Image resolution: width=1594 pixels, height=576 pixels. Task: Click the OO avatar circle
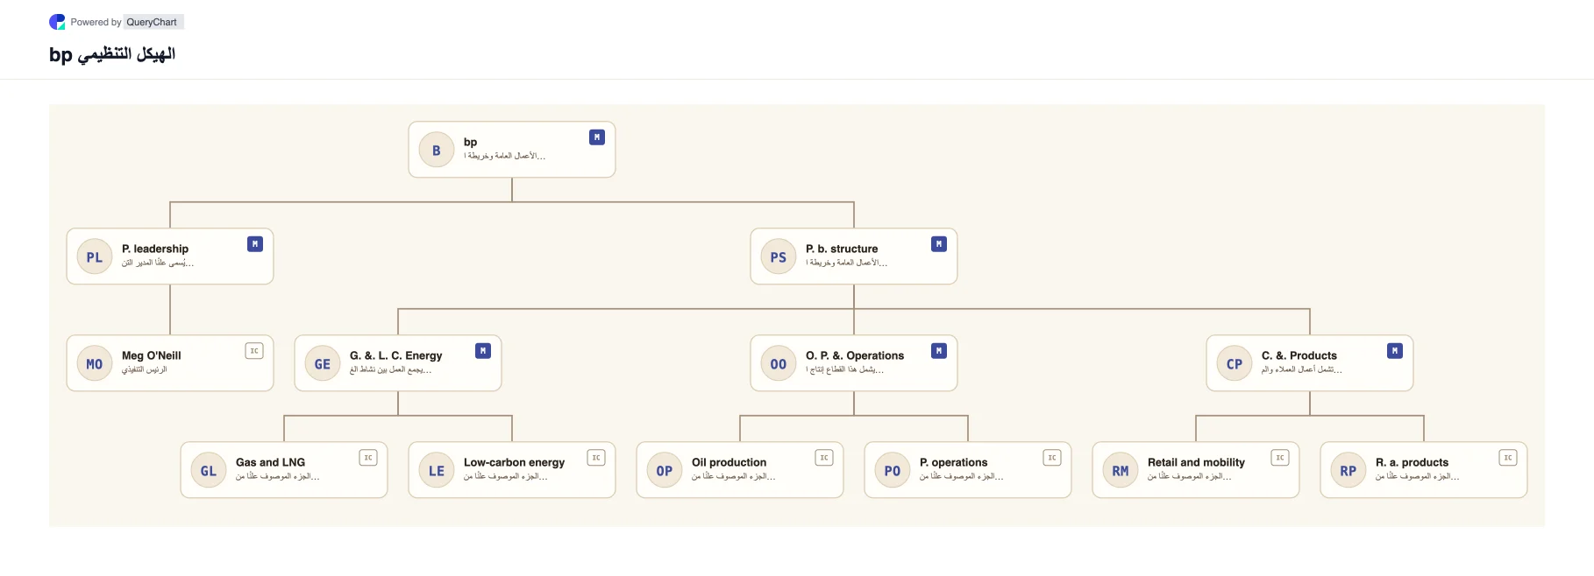tap(779, 364)
